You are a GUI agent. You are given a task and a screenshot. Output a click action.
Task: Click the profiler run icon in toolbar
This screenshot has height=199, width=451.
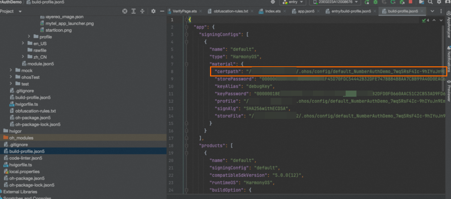[x=384, y=2]
